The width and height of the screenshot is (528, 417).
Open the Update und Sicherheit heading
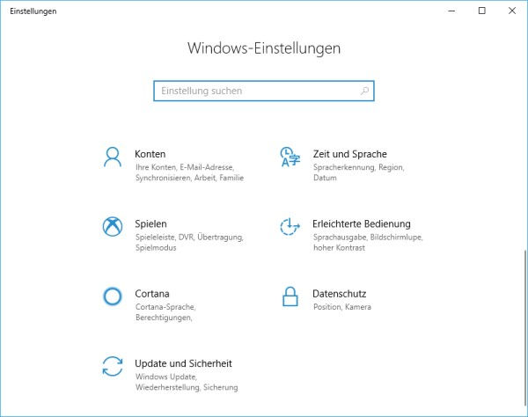pos(184,363)
